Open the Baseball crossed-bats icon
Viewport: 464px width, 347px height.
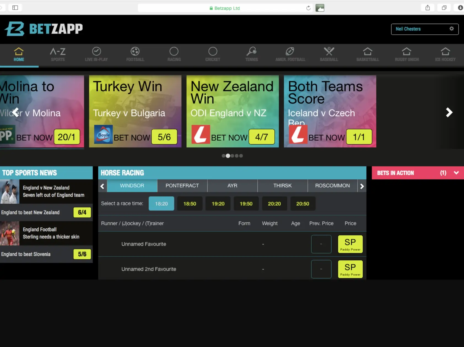click(x=329, y=52)
